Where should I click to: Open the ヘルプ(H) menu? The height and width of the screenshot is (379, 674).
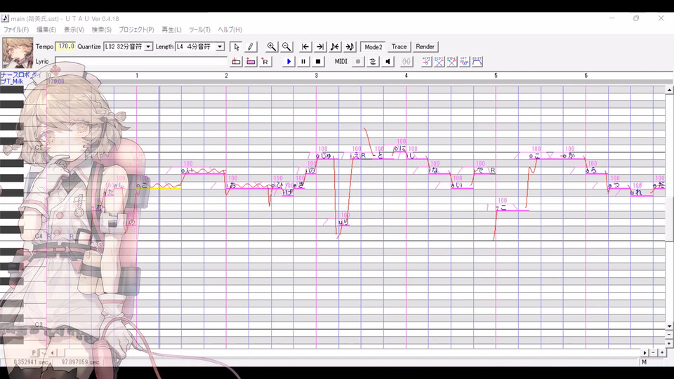click(230, 29)
